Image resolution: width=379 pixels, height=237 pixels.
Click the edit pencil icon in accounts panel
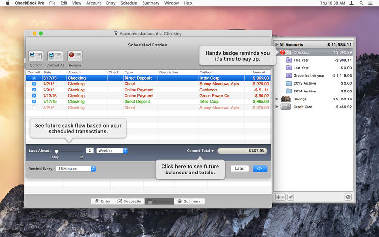click(x=290, y=197)
